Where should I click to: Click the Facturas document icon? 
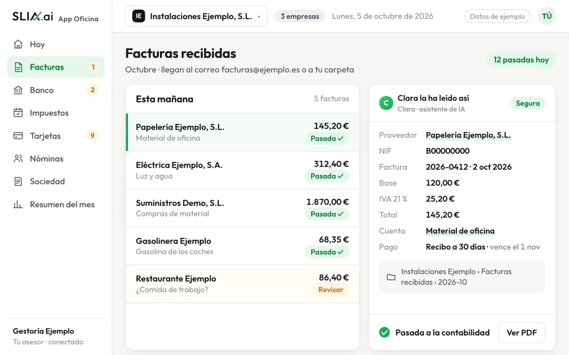pyautogui.click(x=18, y=67)
